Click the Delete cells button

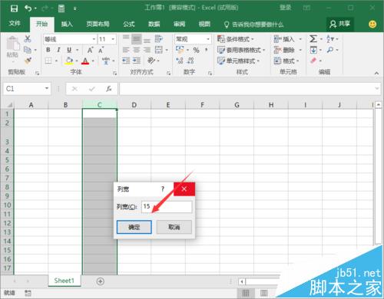click(284, 50)
